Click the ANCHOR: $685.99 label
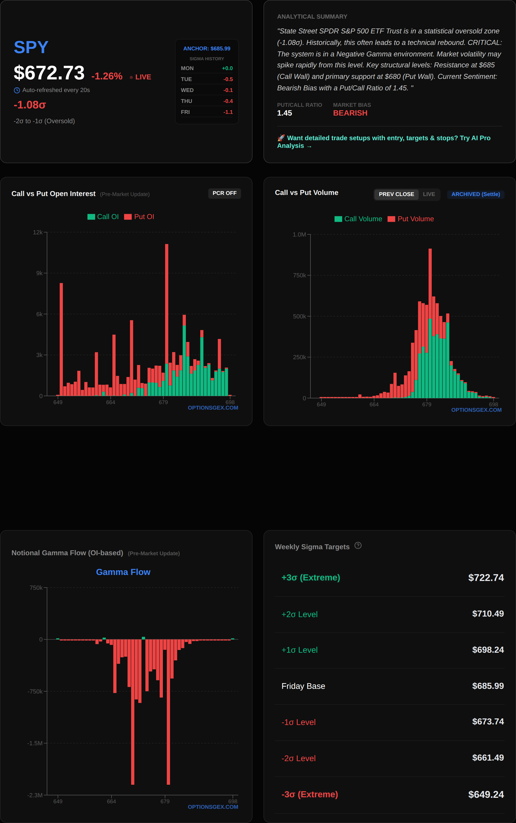The height and width of the screenshot is (823, 516). click(206, 48)
